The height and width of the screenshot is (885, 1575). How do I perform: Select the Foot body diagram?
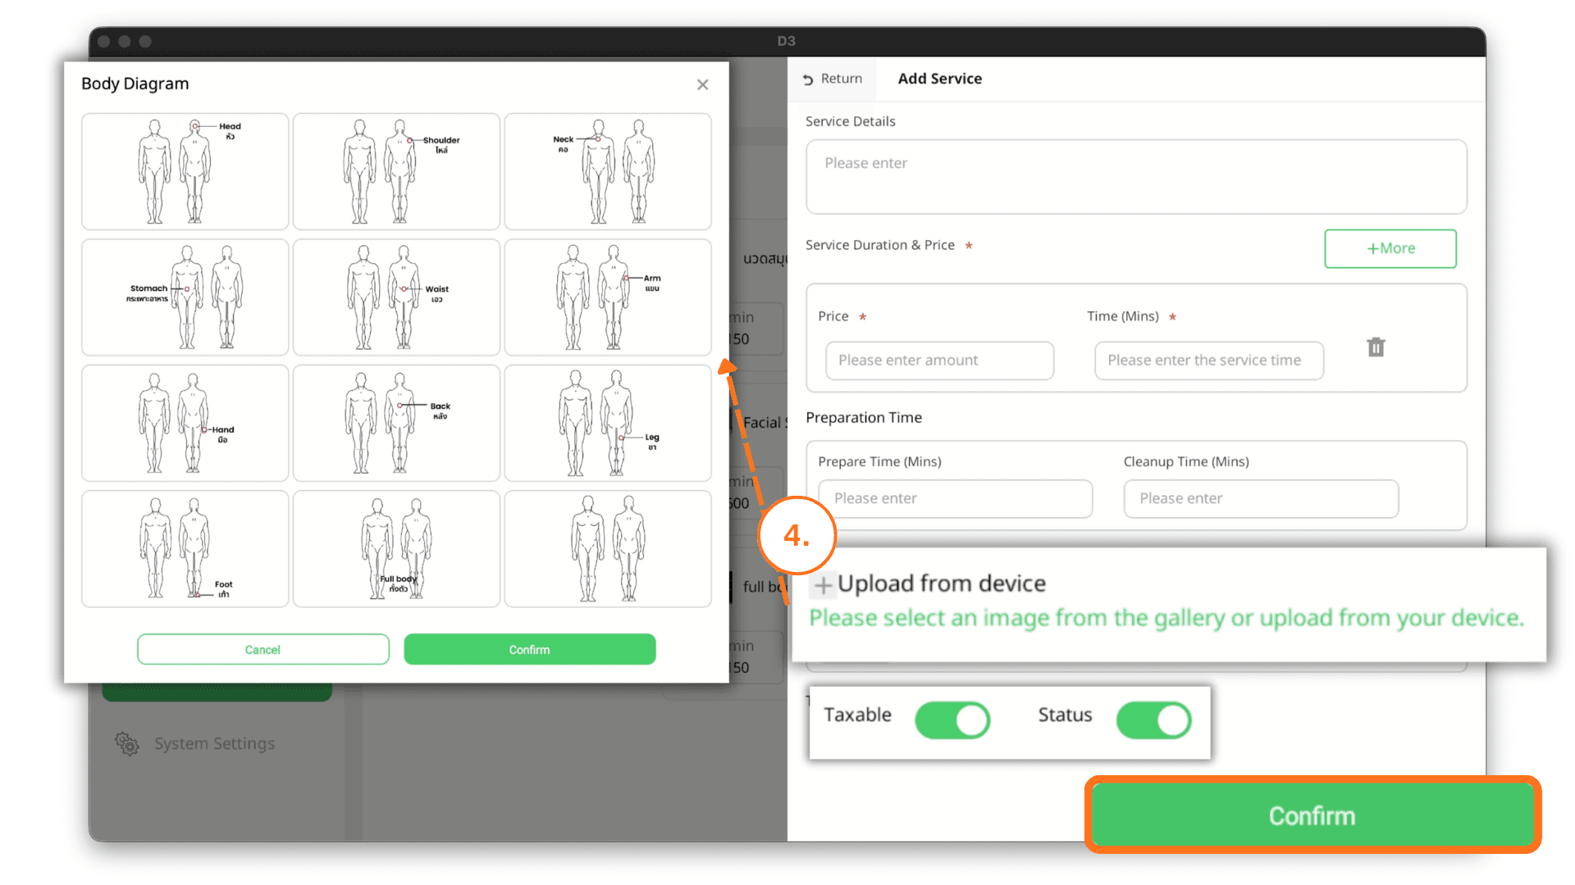point(184,547)
